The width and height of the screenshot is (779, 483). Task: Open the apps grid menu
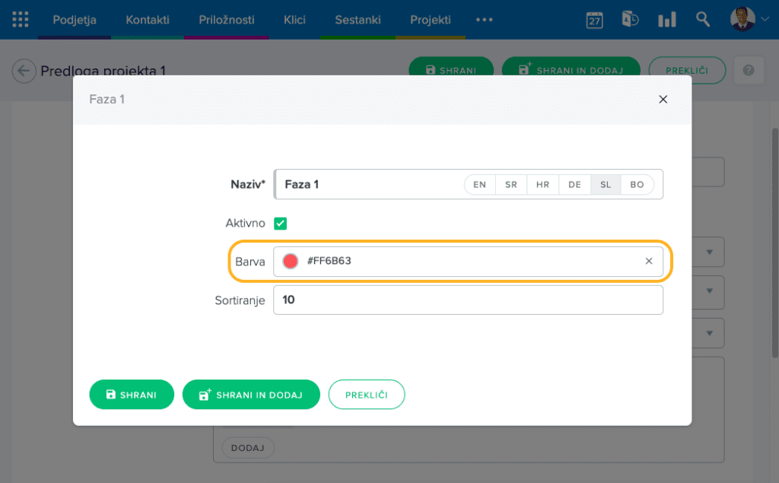pyautogui.click(x=21, y=20)
